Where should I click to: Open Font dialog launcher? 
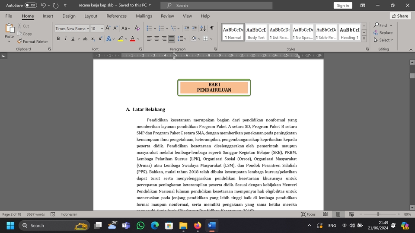point(140,49)
